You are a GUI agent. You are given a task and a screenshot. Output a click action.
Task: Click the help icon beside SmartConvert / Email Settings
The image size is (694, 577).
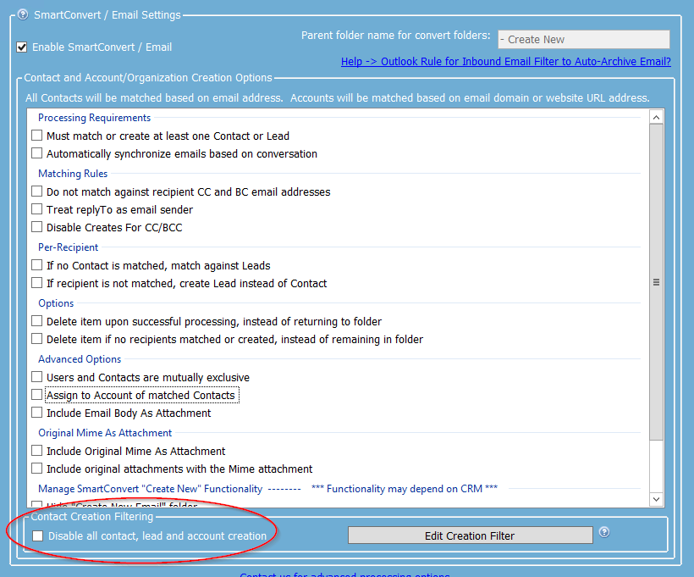(x=23, y=14)
